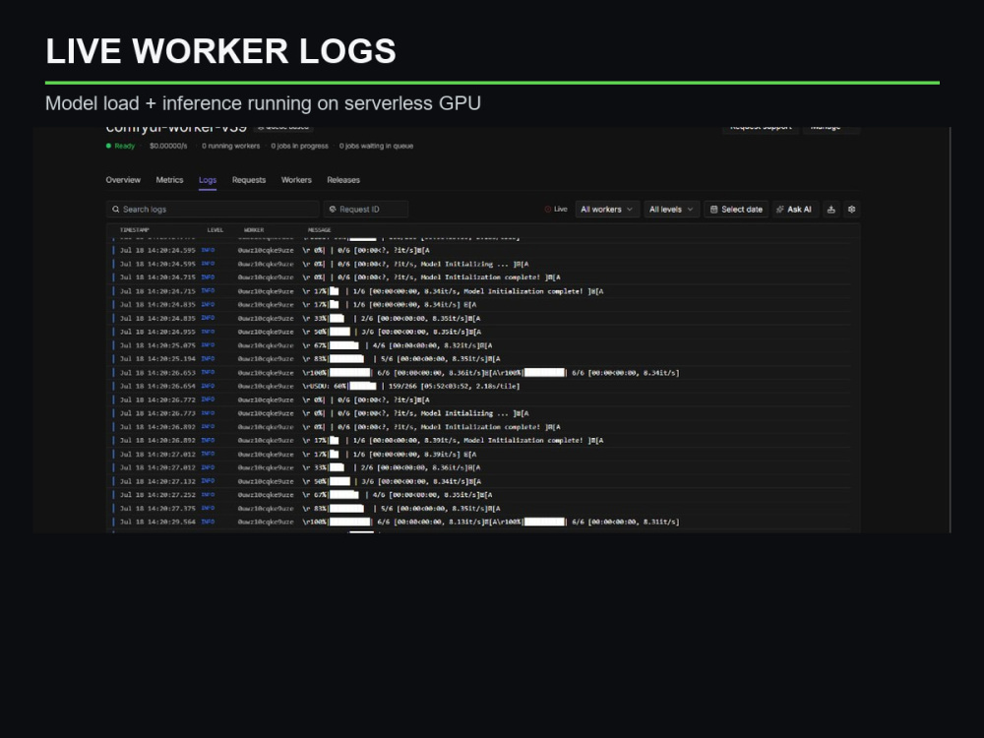Select the Logs tab
The width and height of the screenshot is (984, 738).
pyautogui.click(x=208, y=180)
